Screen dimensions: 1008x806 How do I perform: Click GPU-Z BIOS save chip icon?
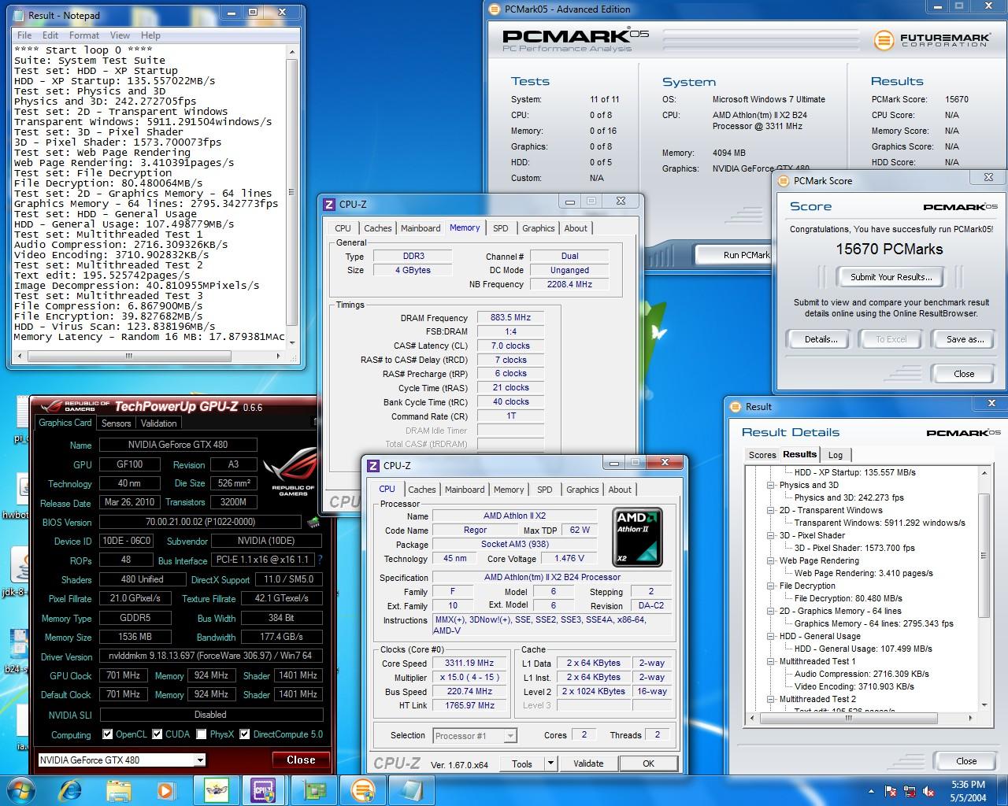tap(313, 522)
